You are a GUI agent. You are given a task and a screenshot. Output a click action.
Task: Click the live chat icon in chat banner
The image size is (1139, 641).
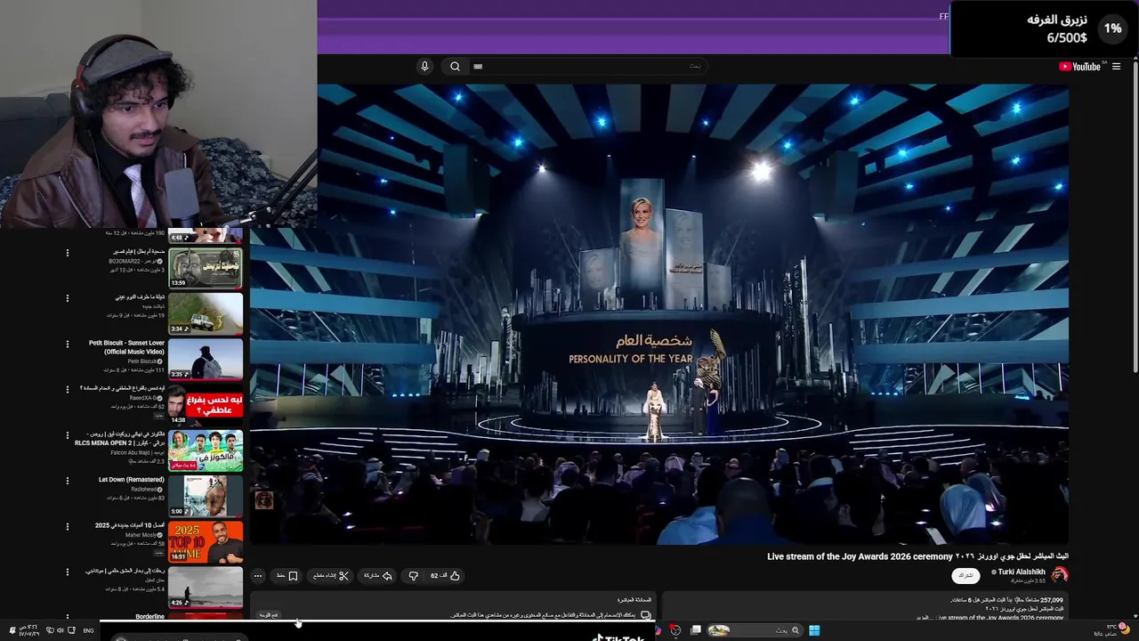pos(646,615)
